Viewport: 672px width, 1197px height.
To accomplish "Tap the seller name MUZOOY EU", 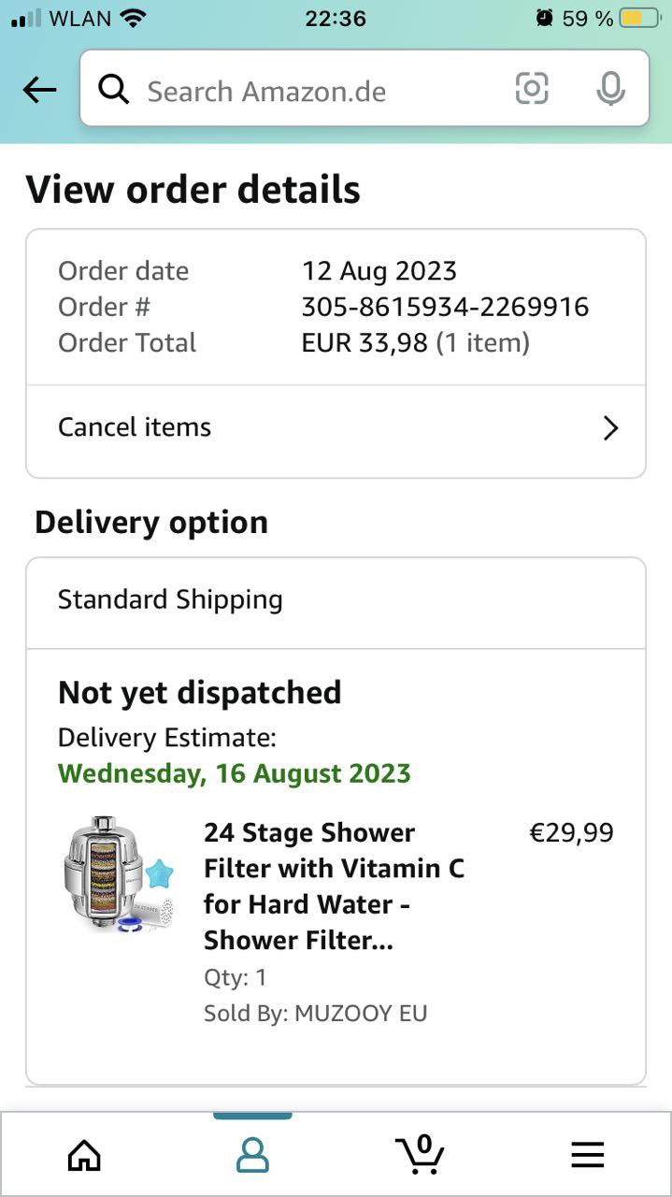I will tap(361, 1014).
